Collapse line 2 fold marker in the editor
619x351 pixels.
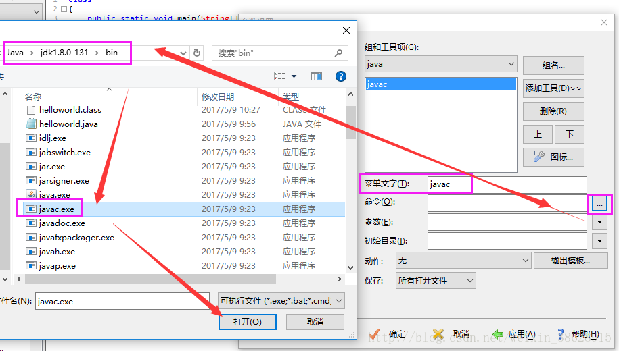pyautogui.click(x=64, y=9)
